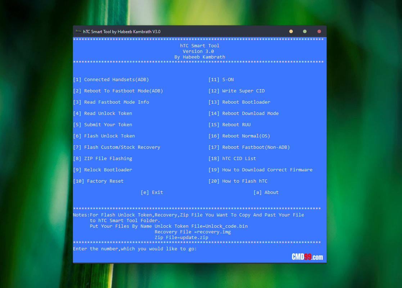Select '[6] Flash Unlock Token' line
The image size is (402, 288).
point(104,136)
